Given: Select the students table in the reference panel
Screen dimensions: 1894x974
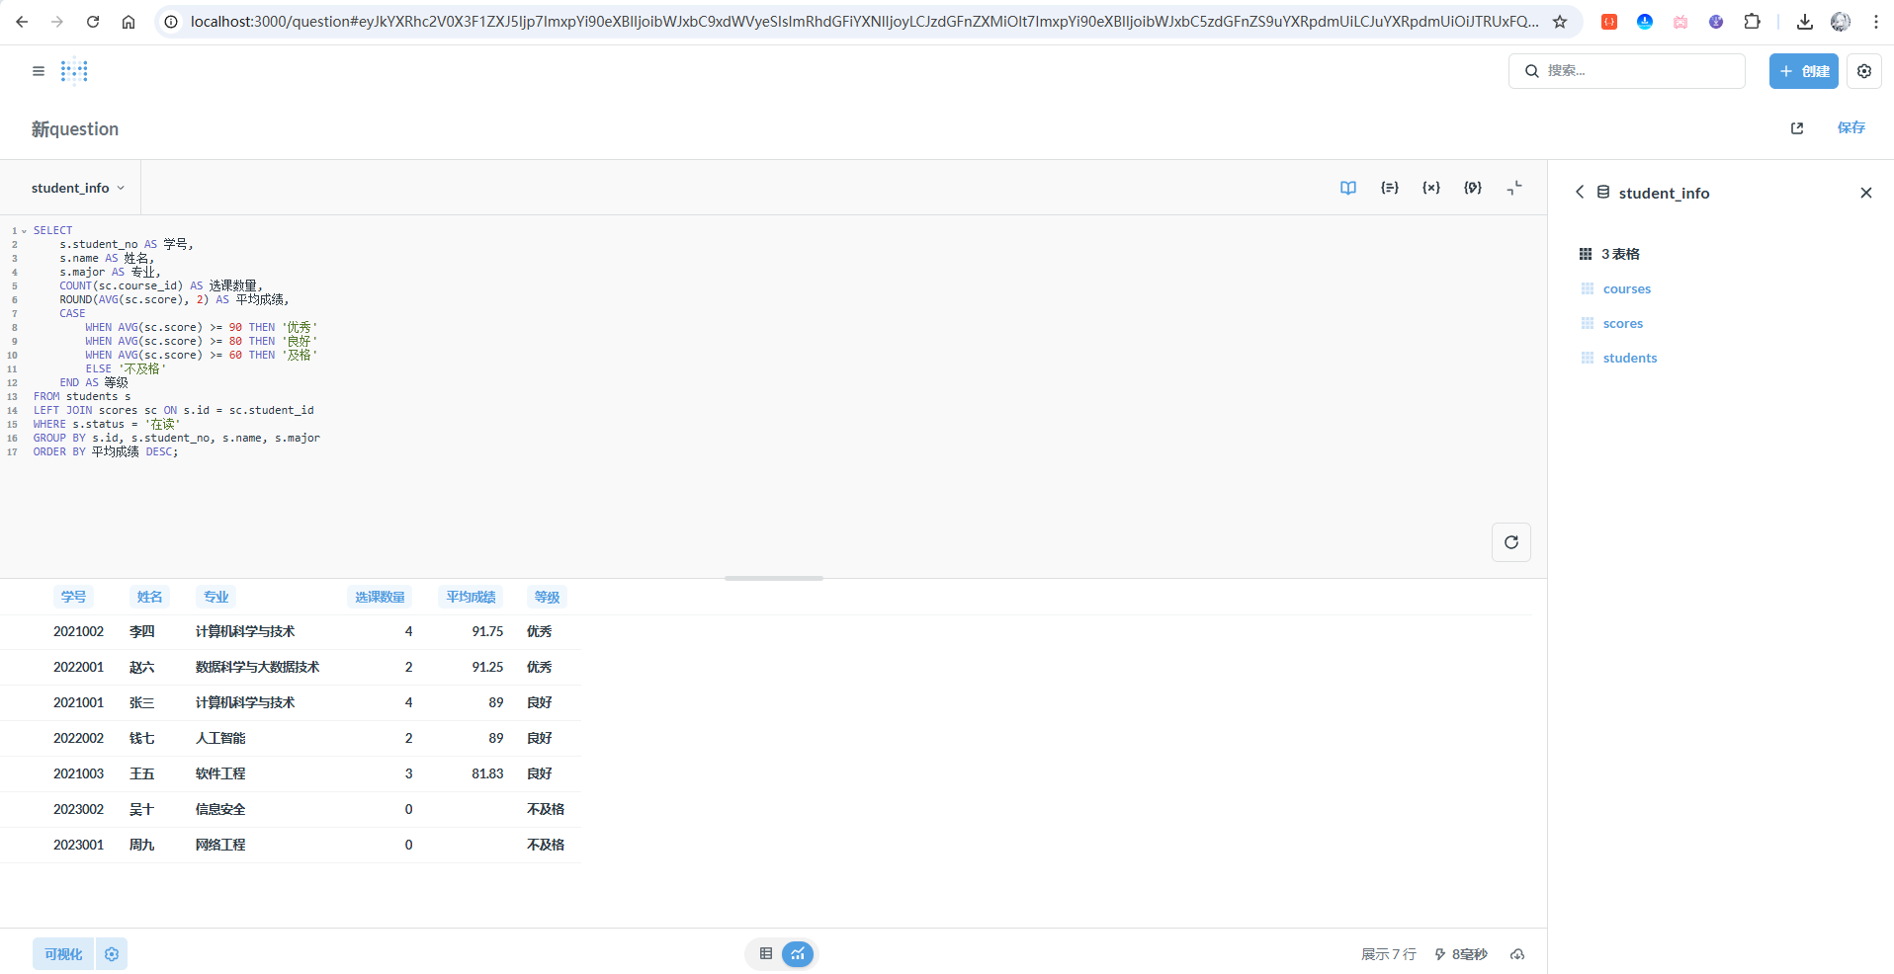Looking at the screenshot, I should click(x=1629, y=359).
